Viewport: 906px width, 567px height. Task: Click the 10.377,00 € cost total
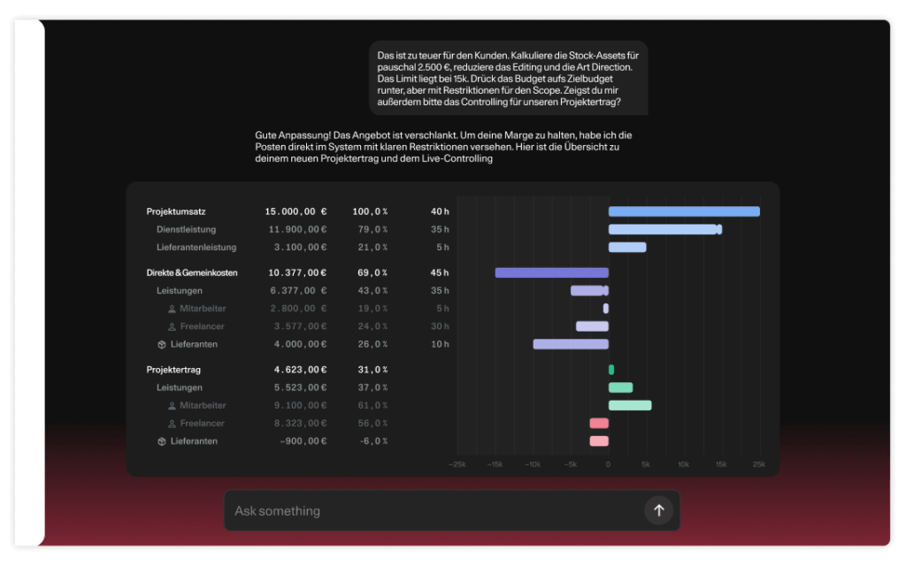click(x=297, y=272)
